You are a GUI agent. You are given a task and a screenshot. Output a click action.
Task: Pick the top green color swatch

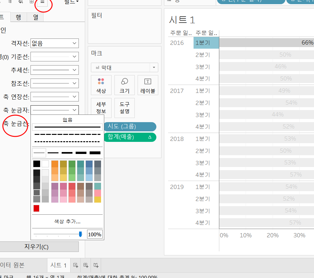click(72, 164)
